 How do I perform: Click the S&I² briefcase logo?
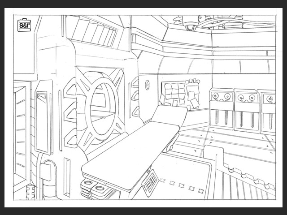(24, 25)
